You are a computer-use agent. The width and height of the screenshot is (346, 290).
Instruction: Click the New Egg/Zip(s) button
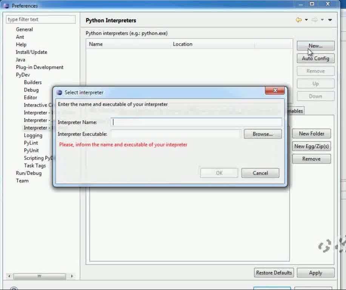pyautogui.click(x=311, y=146)
